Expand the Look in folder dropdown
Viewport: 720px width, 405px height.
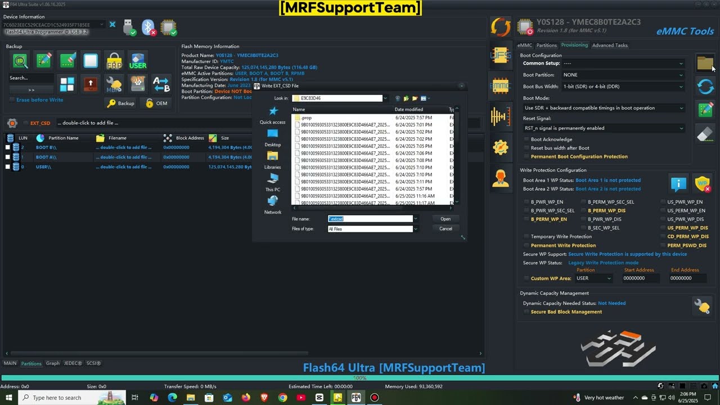pos(385,98)
